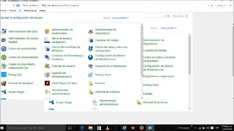Screen dimensions: 234x131
Task: Click the Task View button on taskbar
Action: pos(70,128)
